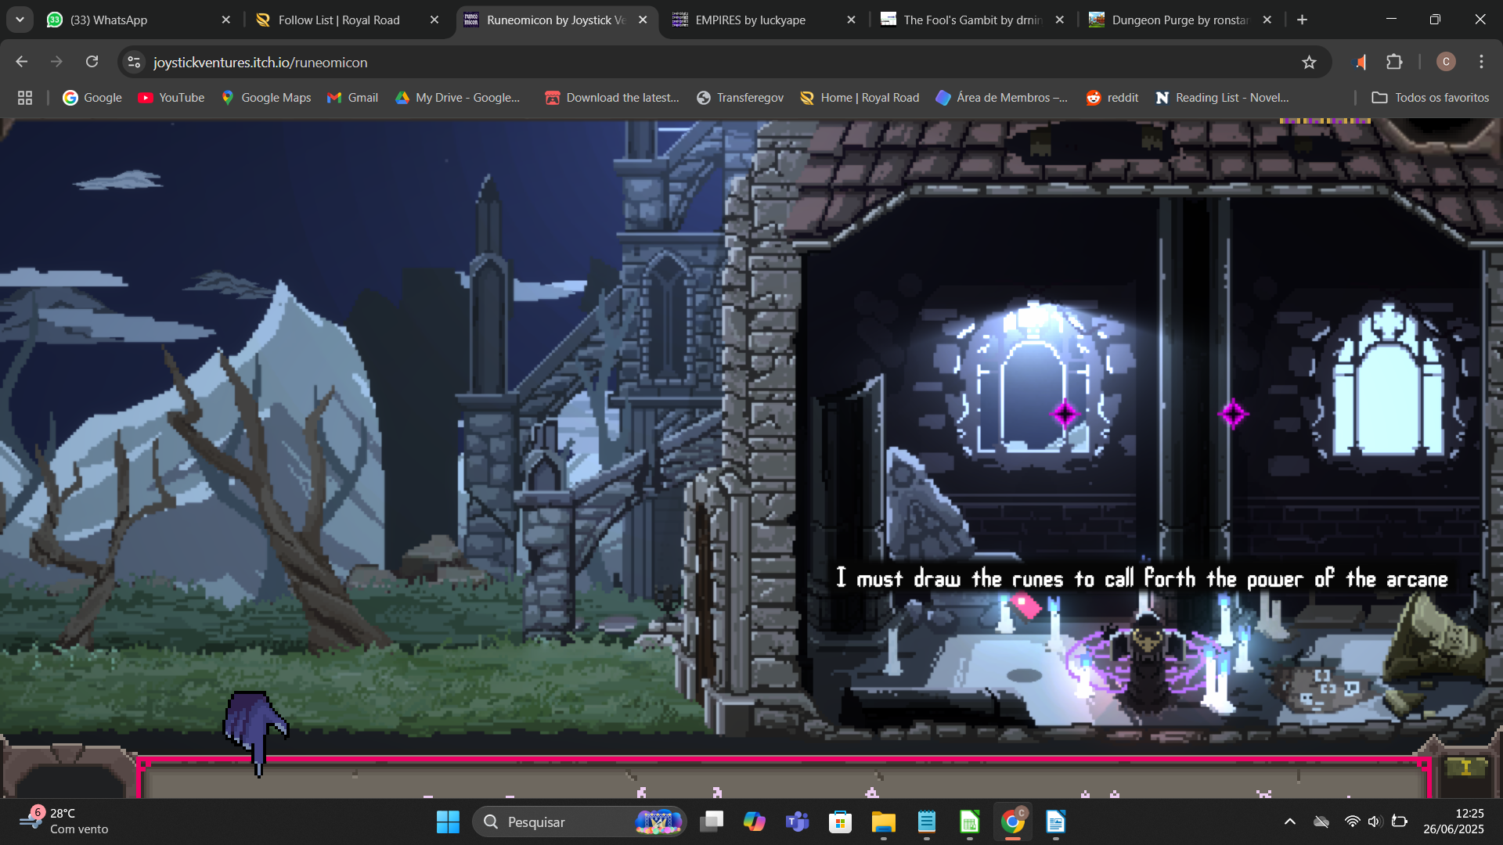
Task: Open a new browser tab
Action: [x=1302, y=20]
